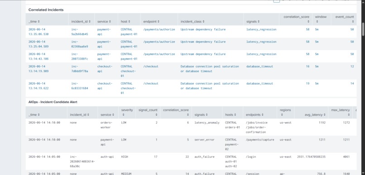Sort Incident Candidate Alert by signals
The height and width of the screenshot is (175, 365).
point(201,114)
